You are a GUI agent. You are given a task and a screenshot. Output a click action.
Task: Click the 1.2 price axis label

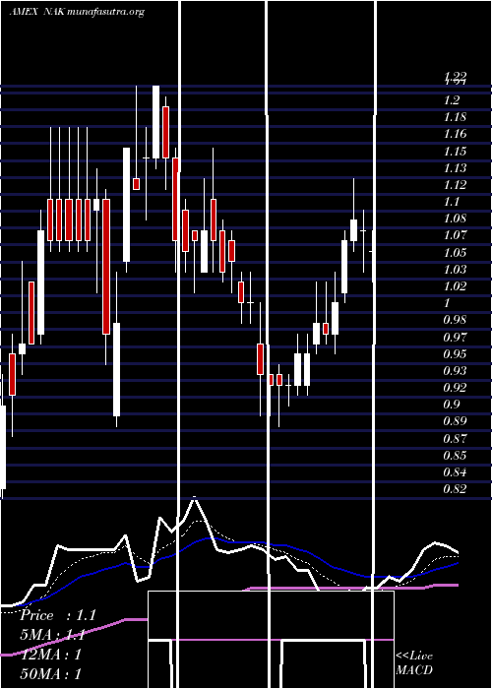[x=451, y=100]
